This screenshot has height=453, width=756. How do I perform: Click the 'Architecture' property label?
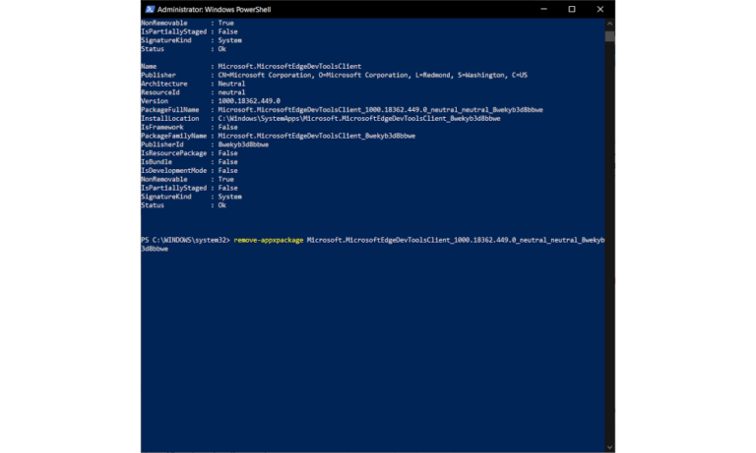(x=164, y=84)
